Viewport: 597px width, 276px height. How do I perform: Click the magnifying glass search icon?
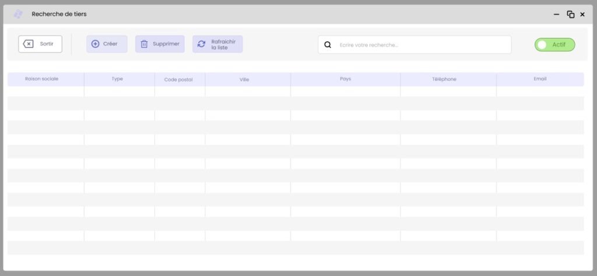328,45
